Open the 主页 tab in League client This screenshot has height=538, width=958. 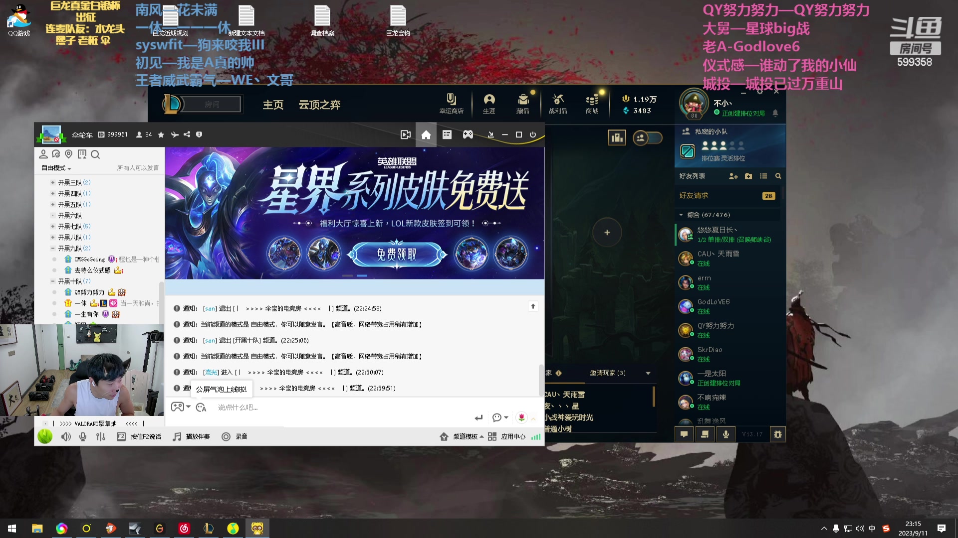(x=273, y=105)
